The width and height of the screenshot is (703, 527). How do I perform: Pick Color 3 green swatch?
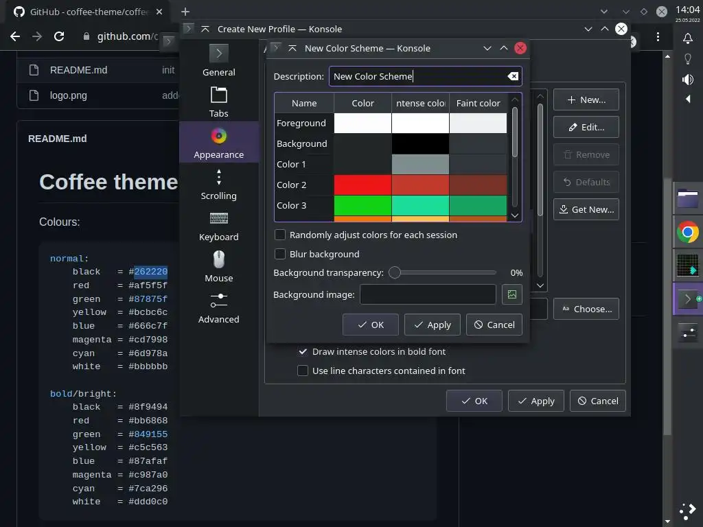point(362,206)
